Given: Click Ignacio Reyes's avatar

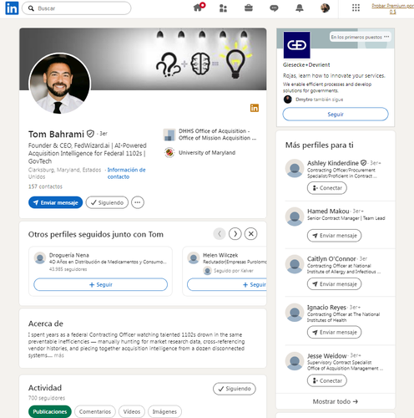Looking at the screenshot, I should [x=295, y=313].
